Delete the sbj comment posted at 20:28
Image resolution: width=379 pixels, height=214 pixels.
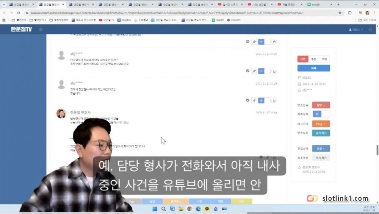pos(274,71)
